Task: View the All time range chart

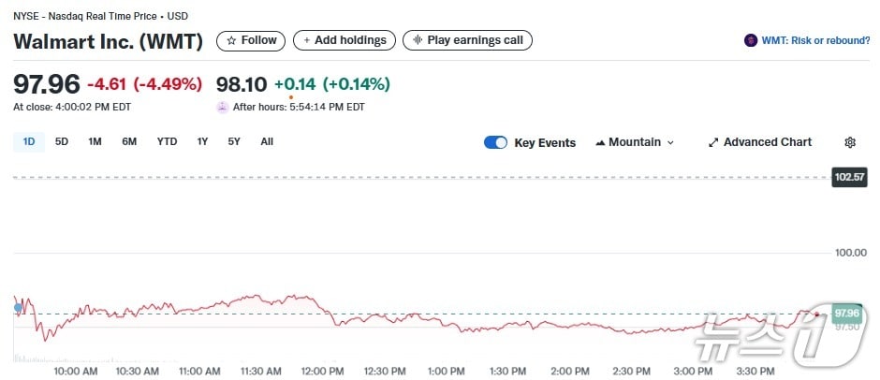Action: pos(267,142)
